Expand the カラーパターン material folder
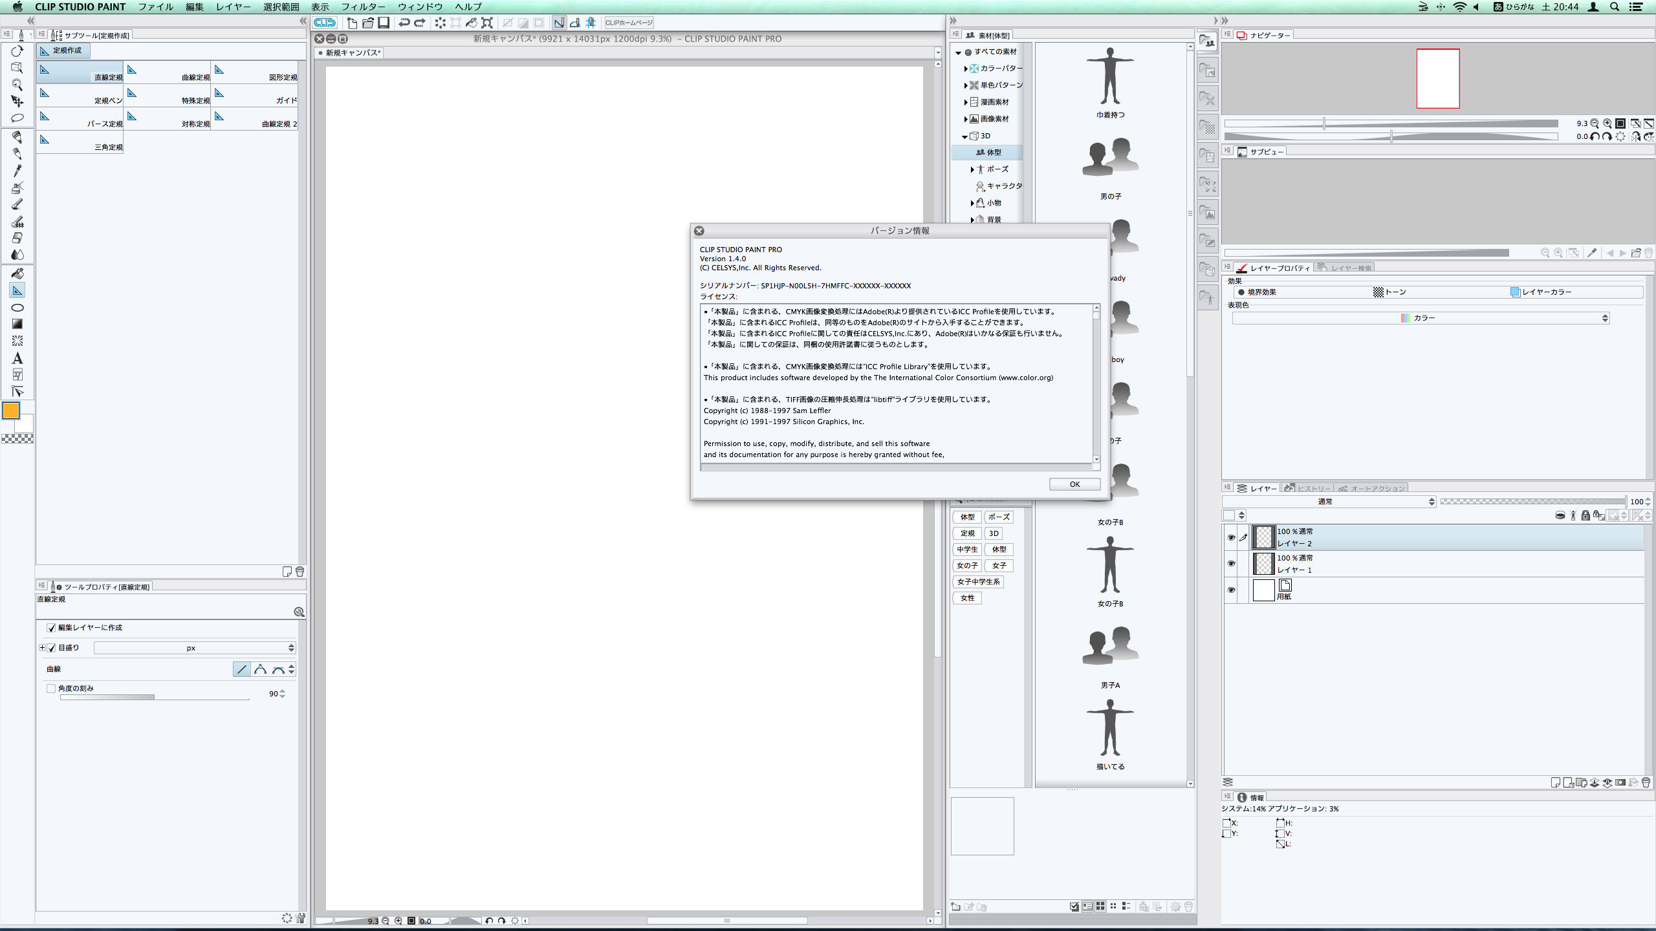This screenshot has height=931, width=1656. [966, 69]
